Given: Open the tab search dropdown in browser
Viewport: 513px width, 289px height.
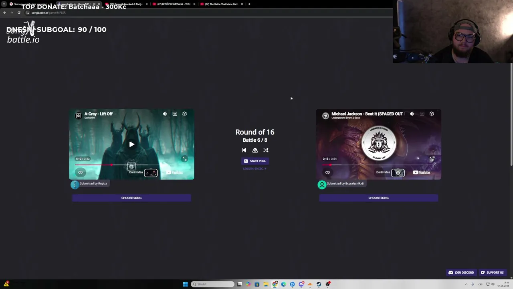Looking at the screenshot, I should click(4, 4).
